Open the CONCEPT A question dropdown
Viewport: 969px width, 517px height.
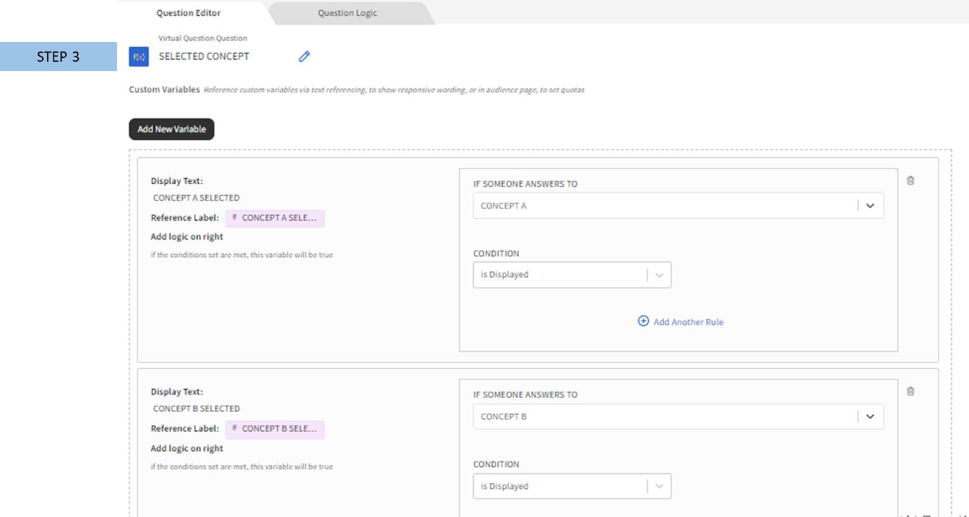point(678,205)
